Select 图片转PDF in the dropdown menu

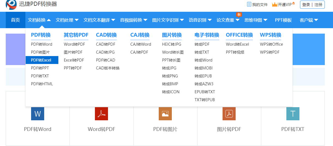[73, 52]
